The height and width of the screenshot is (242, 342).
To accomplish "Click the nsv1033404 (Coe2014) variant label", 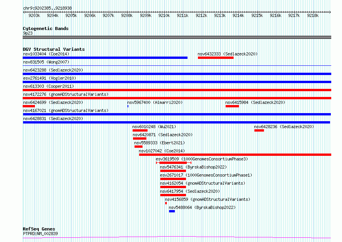I will tap(46, 54).
